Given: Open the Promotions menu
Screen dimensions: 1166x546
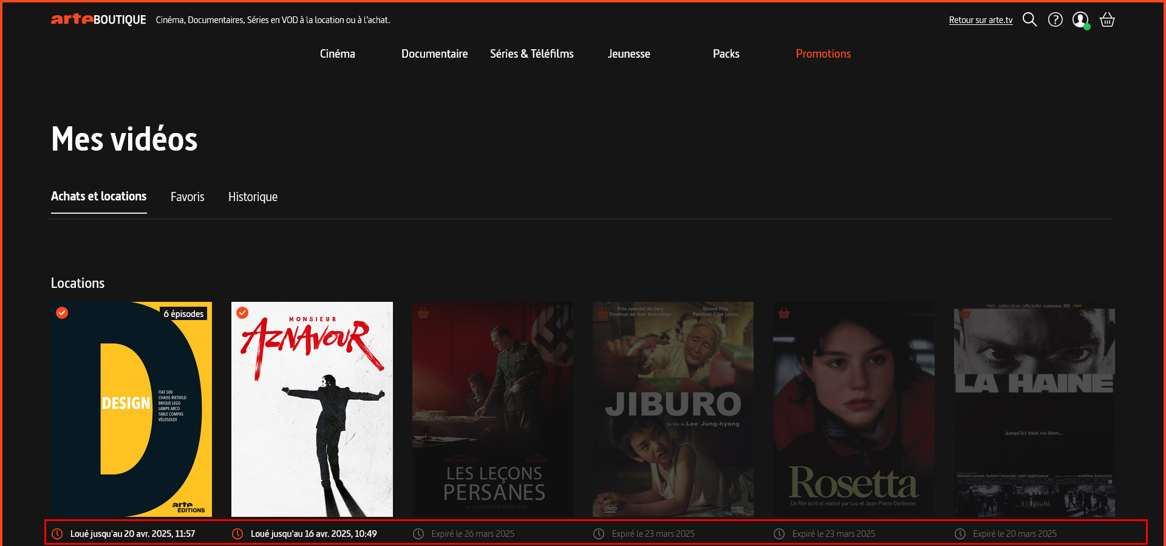Looking at the screenshot, I should point(823,53).
